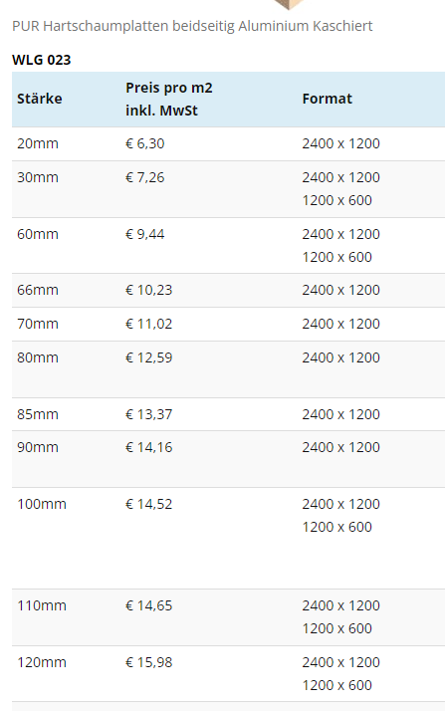445x711 pixels.
Task: Select the 90mm row label
Action: (38, 447)
